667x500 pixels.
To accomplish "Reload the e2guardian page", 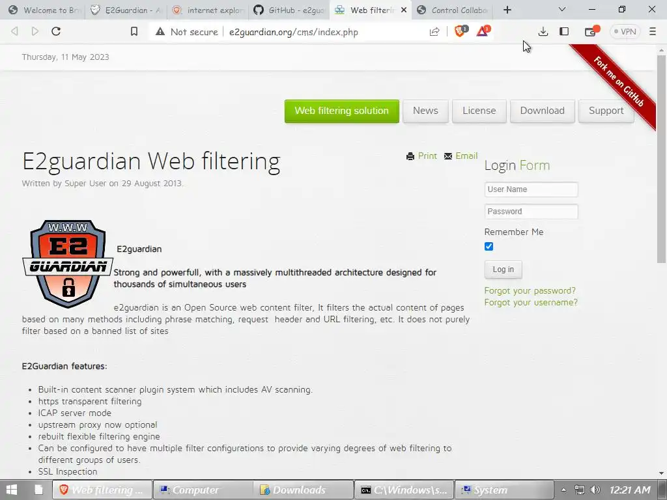I will 56,31.
